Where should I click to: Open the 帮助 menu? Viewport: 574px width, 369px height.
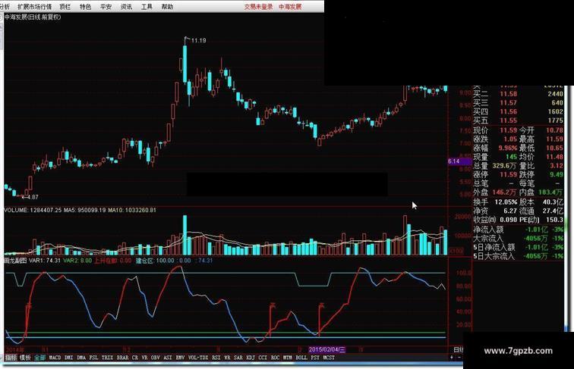(167, 7)
